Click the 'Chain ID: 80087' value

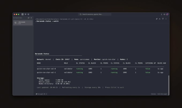click(63, 59)
